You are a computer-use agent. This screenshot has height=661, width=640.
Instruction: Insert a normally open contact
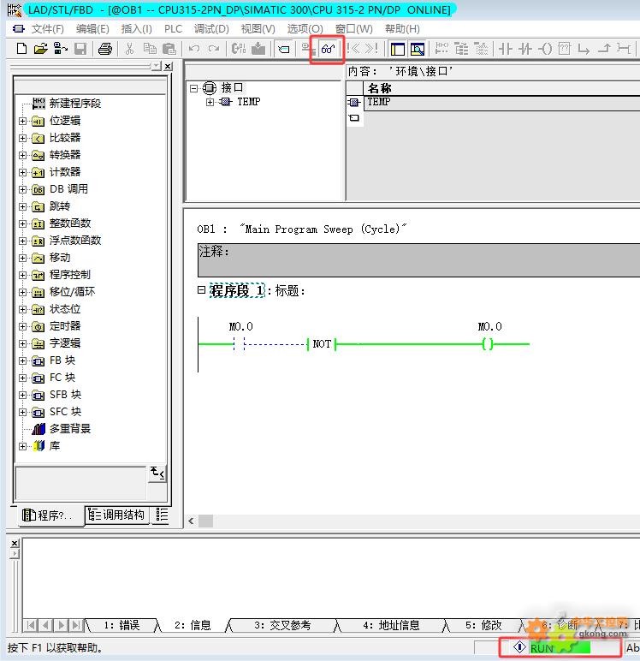coord(505,49)
